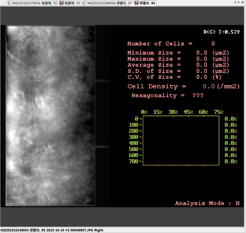The width and height of the screenshot is (246, 233).
Task: Click the document icon on the MZ202310240054 tab
Action: [85, 3]
